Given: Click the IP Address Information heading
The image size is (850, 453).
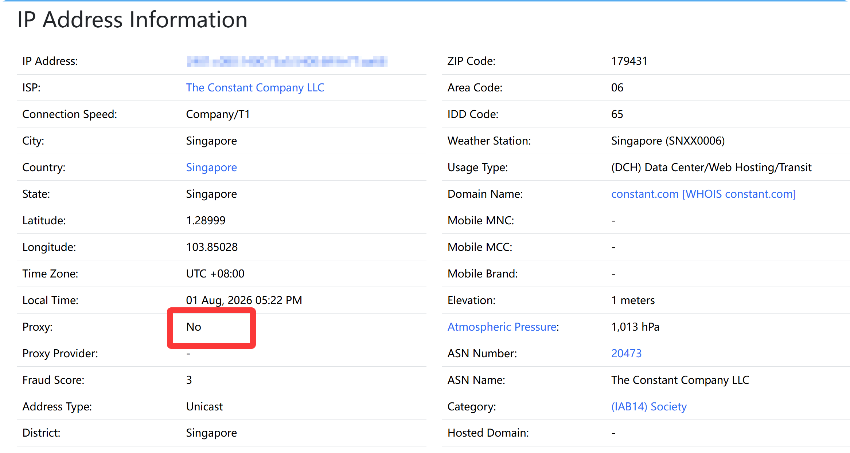Looking at the screenshot, I should point(132,19).
